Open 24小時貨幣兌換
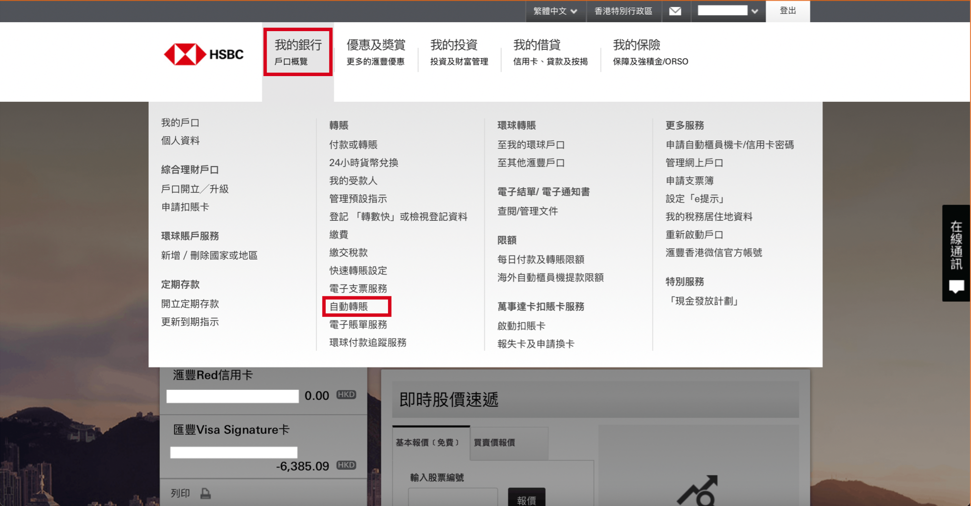 tap(363, 163)
